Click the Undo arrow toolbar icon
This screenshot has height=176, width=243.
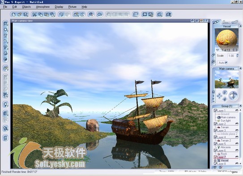click(x=61, y=15)
